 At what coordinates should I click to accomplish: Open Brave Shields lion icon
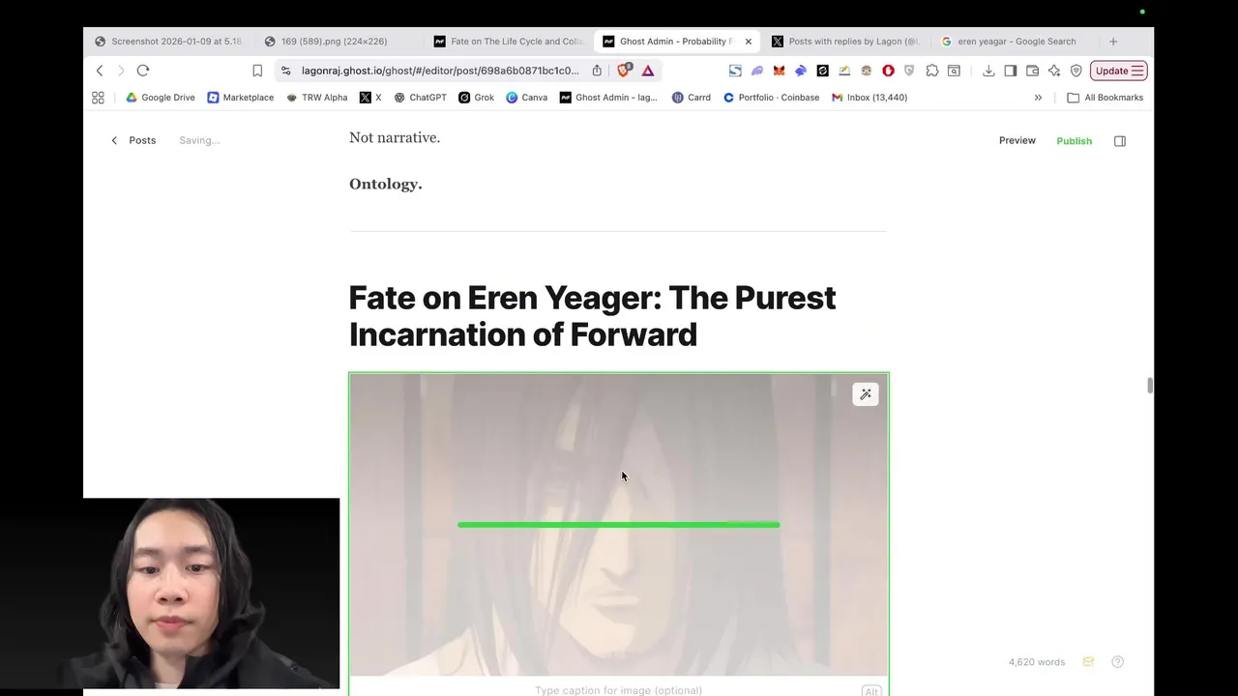click(x=625, y=71)
